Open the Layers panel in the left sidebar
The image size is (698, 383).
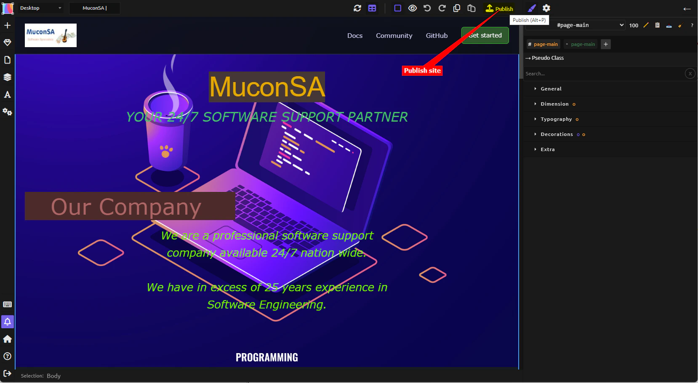click(x=7, y=77)
